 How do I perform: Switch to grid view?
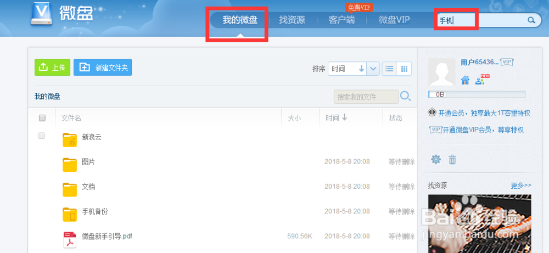pyautogui.click(x=404, y=69)
